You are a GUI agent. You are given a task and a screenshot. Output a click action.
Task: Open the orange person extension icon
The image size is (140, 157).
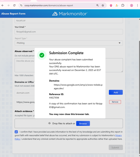click(x=117, y=5)
